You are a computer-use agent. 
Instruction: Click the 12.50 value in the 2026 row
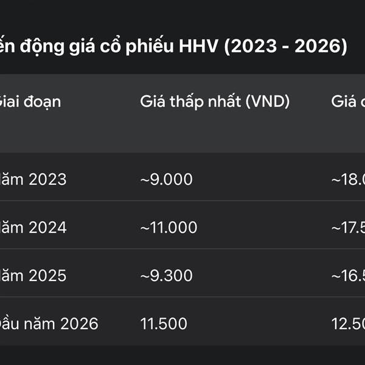tap(348, 324)
